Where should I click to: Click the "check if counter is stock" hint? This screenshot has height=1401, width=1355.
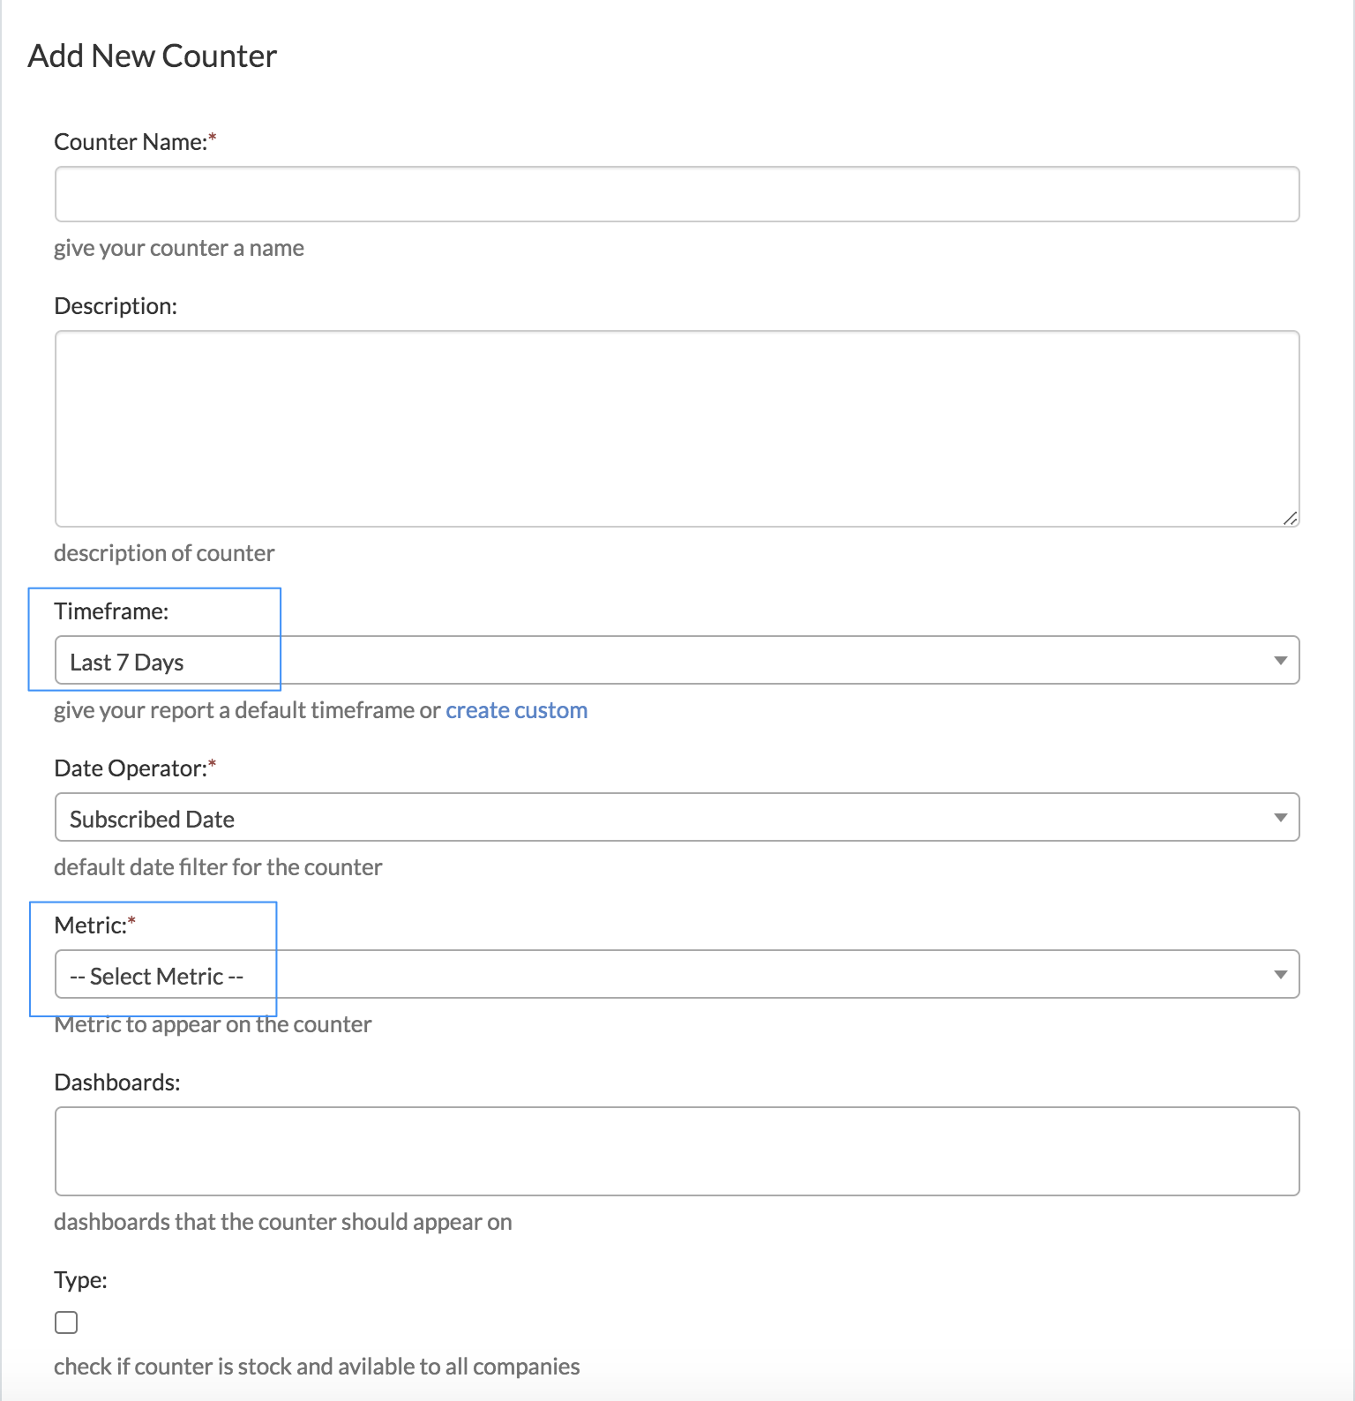pyautogui.click(x=317, y=1367)
